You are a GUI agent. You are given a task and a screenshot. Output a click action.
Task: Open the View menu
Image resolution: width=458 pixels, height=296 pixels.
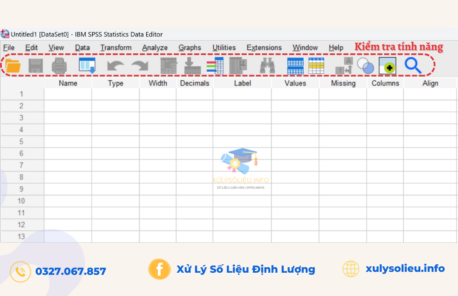pyautogui.click(x=56, y=47)
